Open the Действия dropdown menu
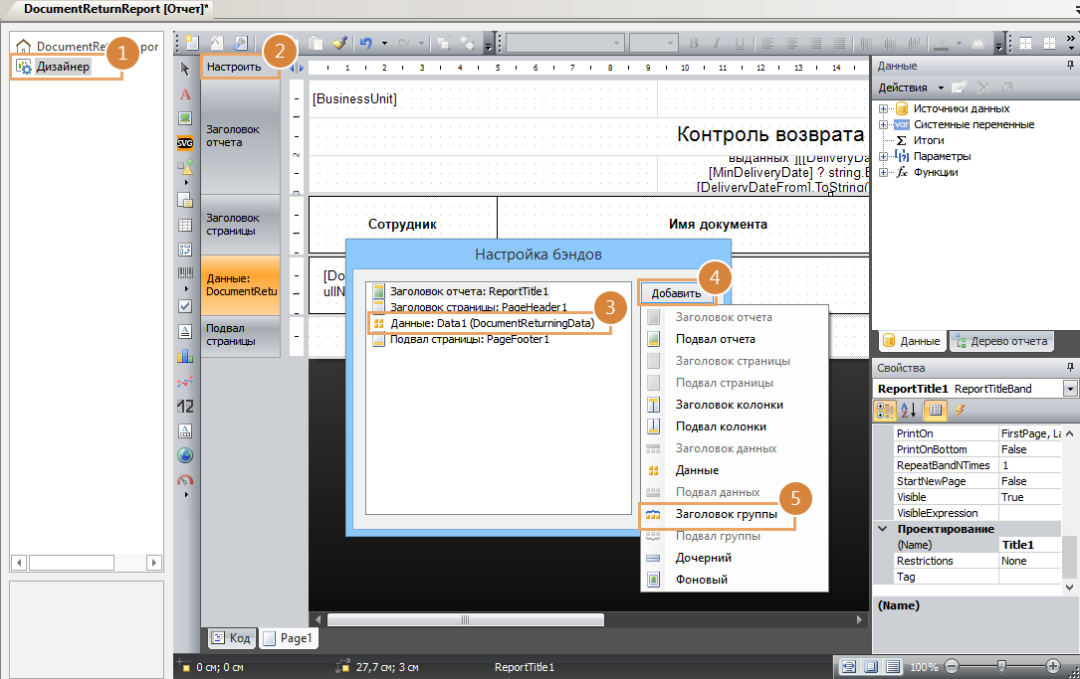 tap(910, 87)
